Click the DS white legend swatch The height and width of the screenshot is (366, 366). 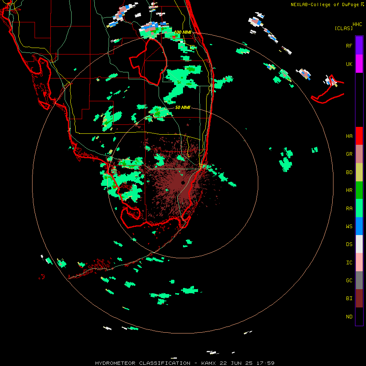point(359,244)
